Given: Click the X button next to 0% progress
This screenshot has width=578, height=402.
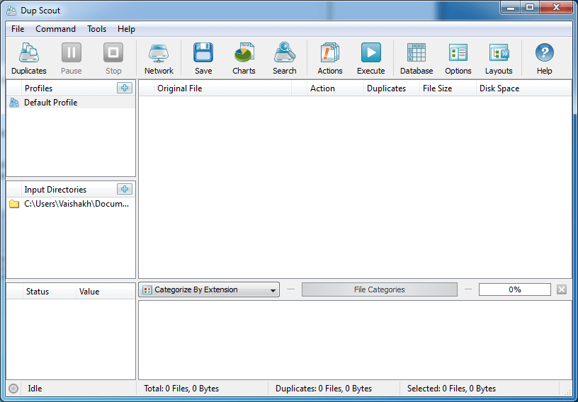Looking at the screenshot, I should tap(562, 289).
